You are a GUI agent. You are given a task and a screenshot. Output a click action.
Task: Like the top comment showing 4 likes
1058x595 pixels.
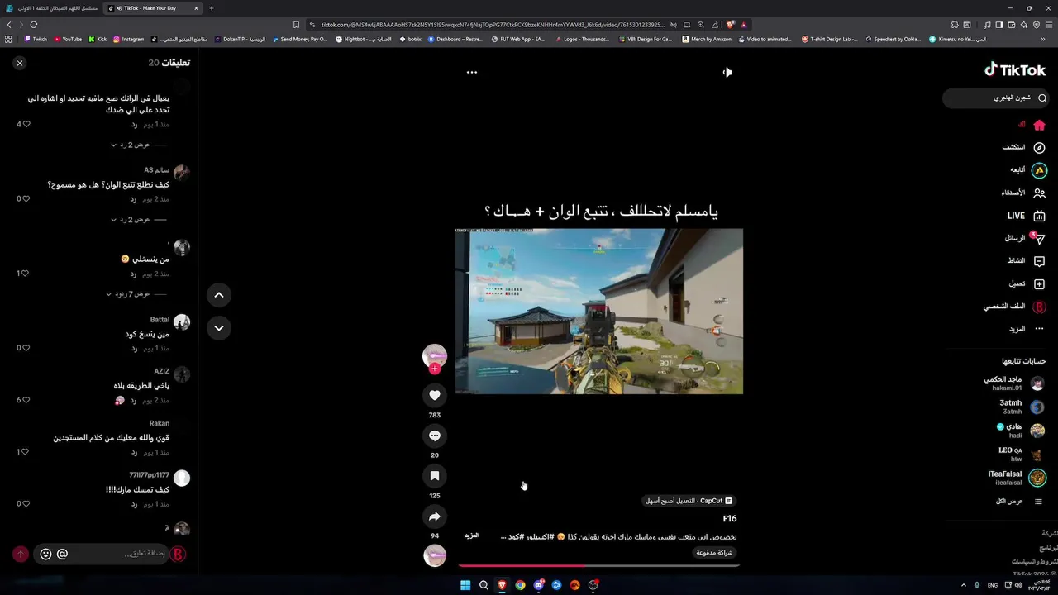pyautogui.click(x=26, y=124)
